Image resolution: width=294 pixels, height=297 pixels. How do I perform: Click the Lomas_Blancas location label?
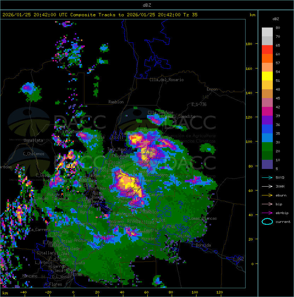[x=203, y=218]
